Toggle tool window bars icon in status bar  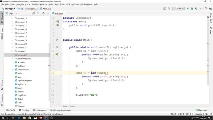[x=2, y=114]
